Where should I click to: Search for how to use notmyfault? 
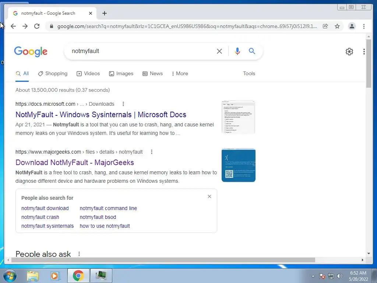coord(105,226)
